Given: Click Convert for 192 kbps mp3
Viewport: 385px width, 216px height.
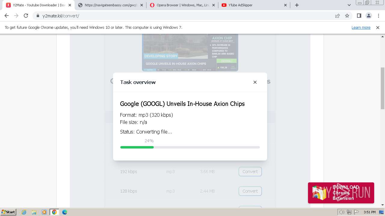Looking at the screenshot, I should pos(250,172).
